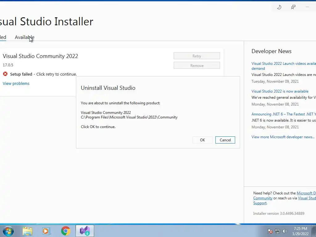Switch to the Installed tab
Image resolution: width=316 pixels, height=237 pixels.
pyautogui.click(x=3, y=37)
